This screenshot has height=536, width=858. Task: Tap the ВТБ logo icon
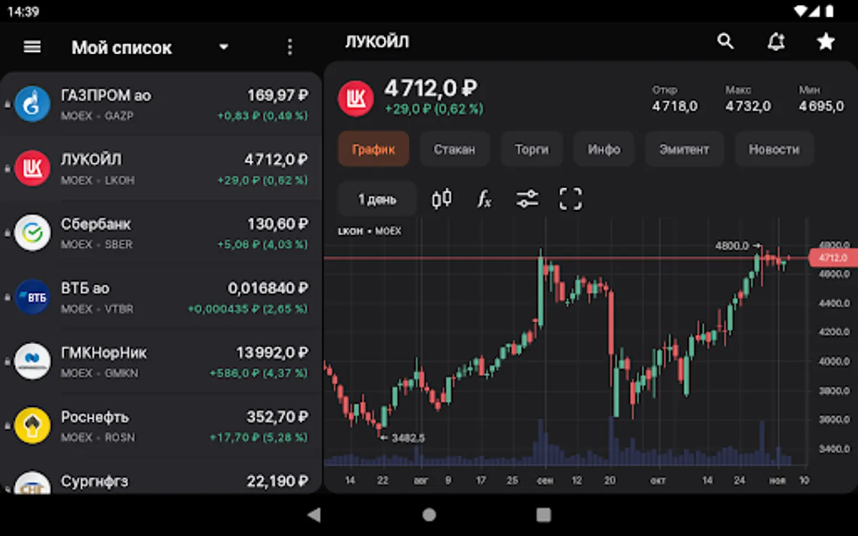pyautogui.click(x=32, y=297)
